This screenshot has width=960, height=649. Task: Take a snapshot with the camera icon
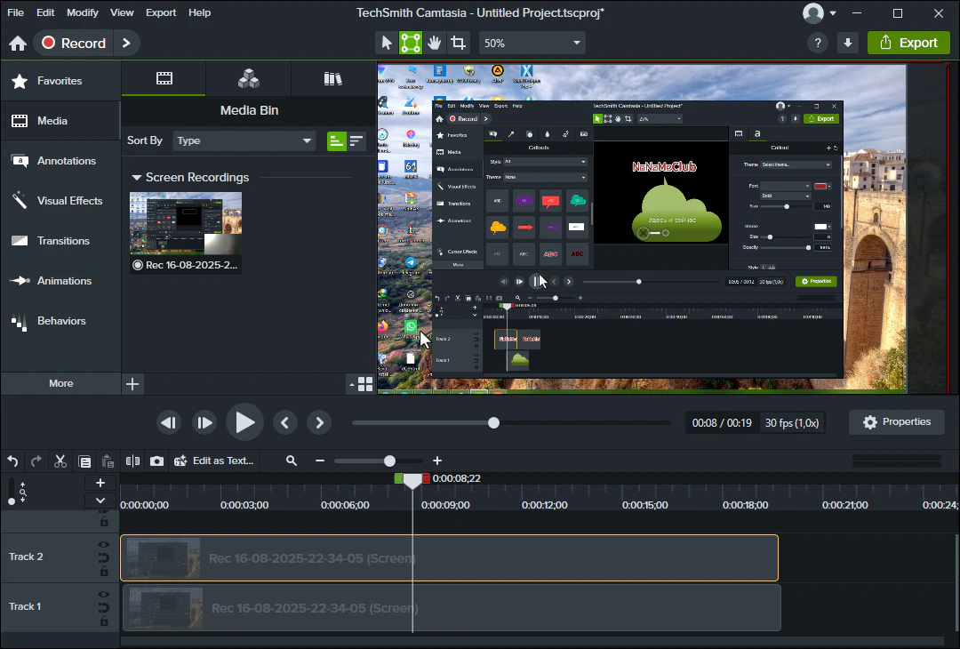pos(157,461)
